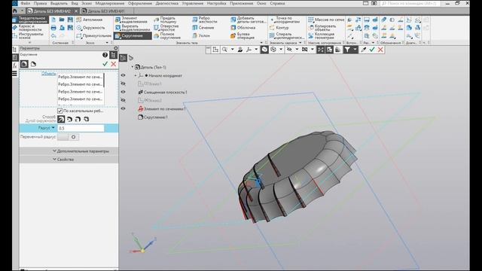Open Элементы каркаса group dropdown arrow
Screen dimensions: 482x271
pyautogui.click(x=300, y=43)
